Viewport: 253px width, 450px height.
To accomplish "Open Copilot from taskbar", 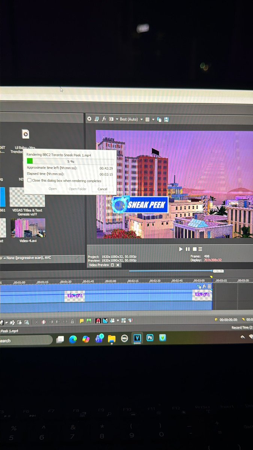I will [x=86, y=339].
